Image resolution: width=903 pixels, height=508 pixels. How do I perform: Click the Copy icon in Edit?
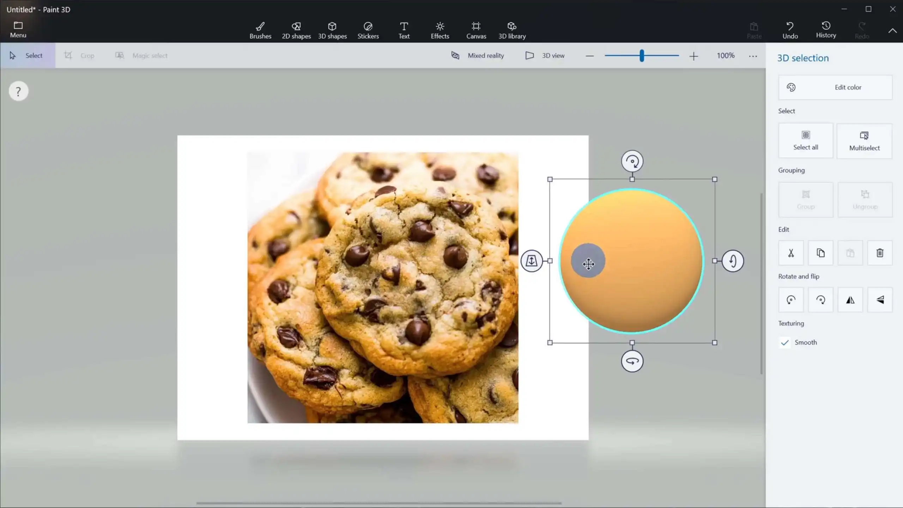pyautogui.click(x=820, y=253)
